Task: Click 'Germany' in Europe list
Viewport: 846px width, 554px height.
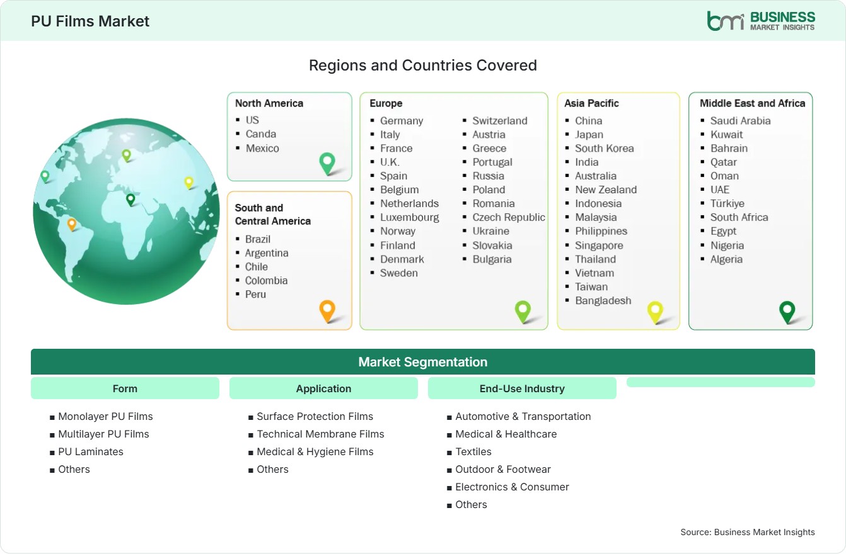Action: [402, 121]
